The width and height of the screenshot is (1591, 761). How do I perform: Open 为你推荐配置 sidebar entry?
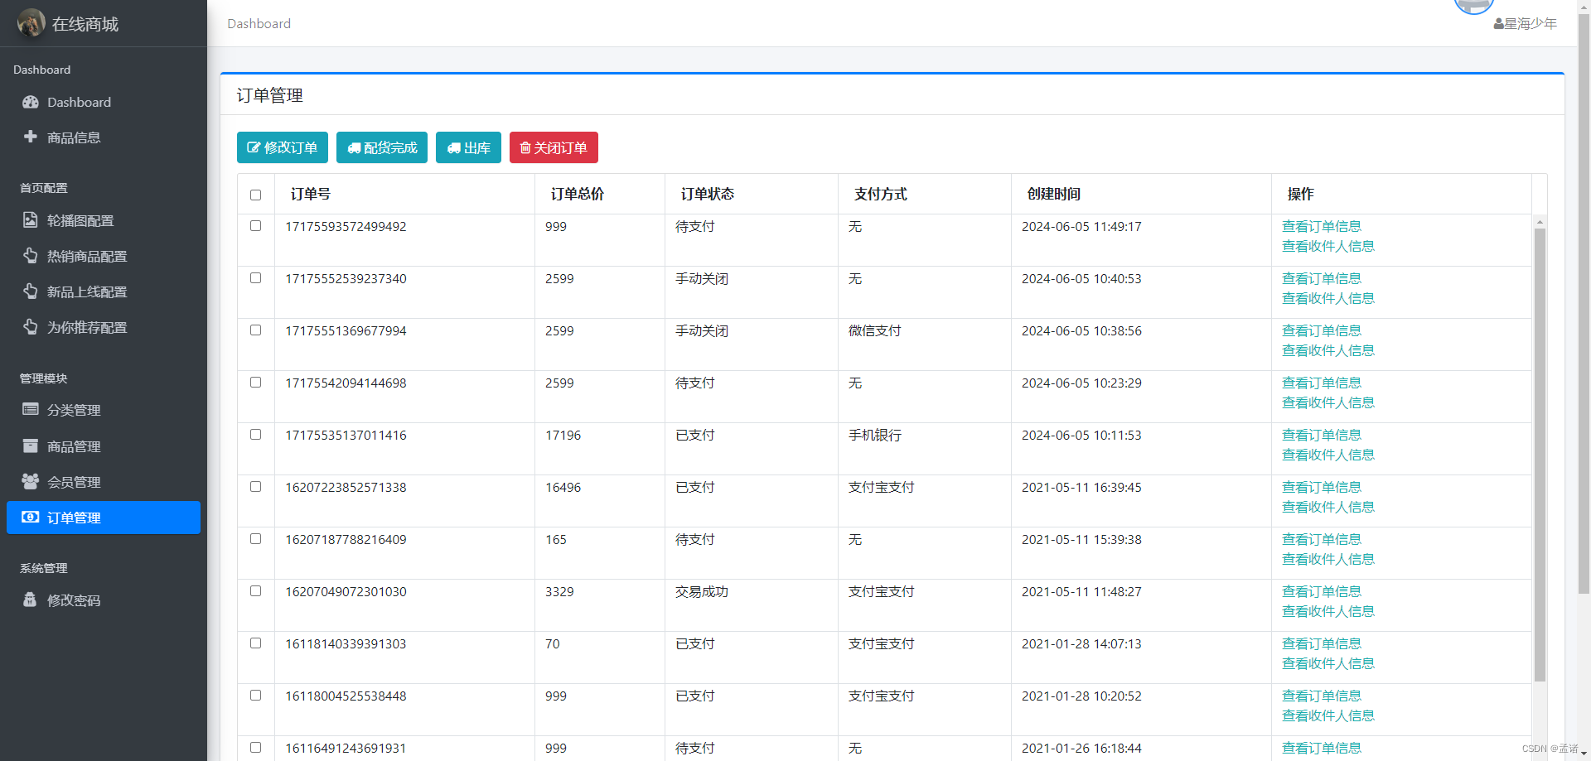[104, 327]
